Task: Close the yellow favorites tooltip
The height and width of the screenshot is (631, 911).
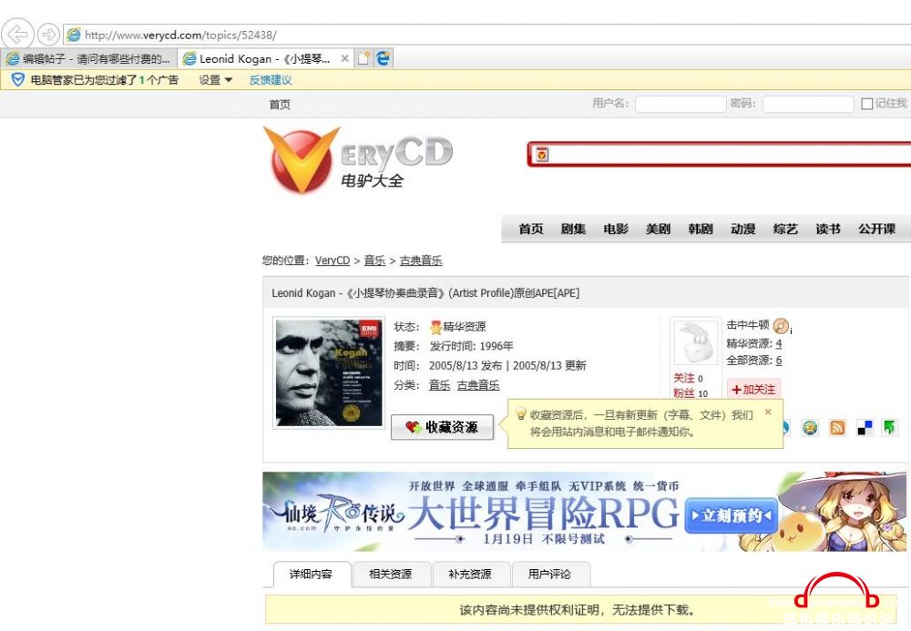Action: [768, 412]
